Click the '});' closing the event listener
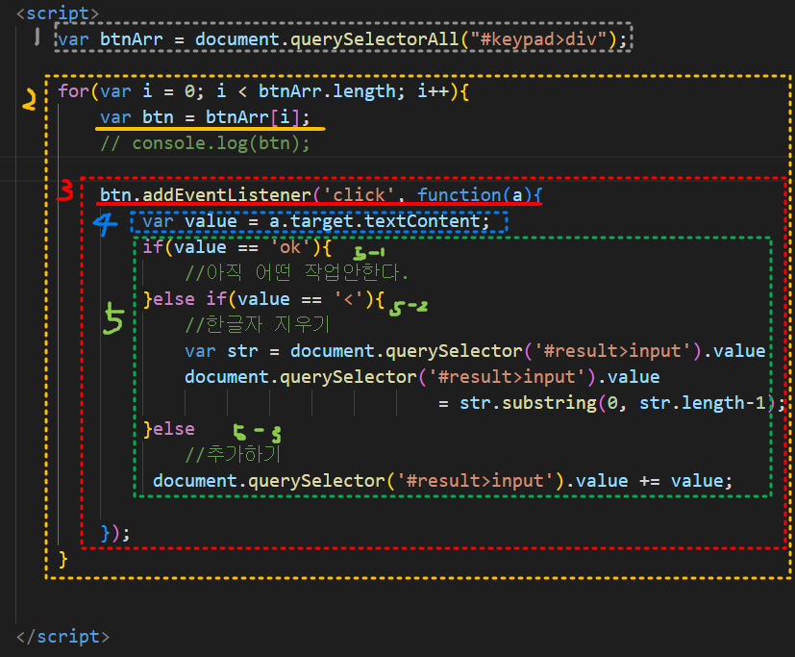795x657 pixels. pos(115,533)
